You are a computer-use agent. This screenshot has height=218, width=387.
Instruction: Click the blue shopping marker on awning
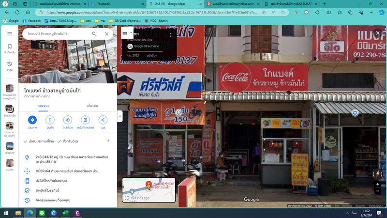[x=355, y=113]
